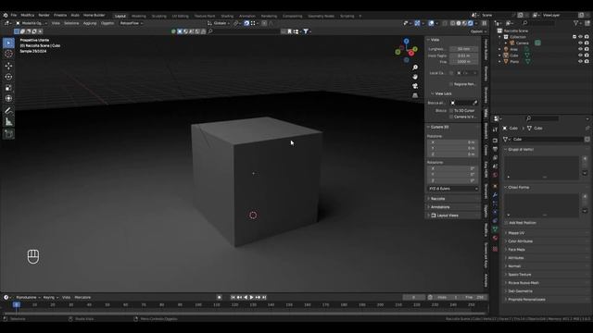This screenshot has height=333, width=593.
Task: Switch to Modeling workspace tab
Action: [138, 16]
